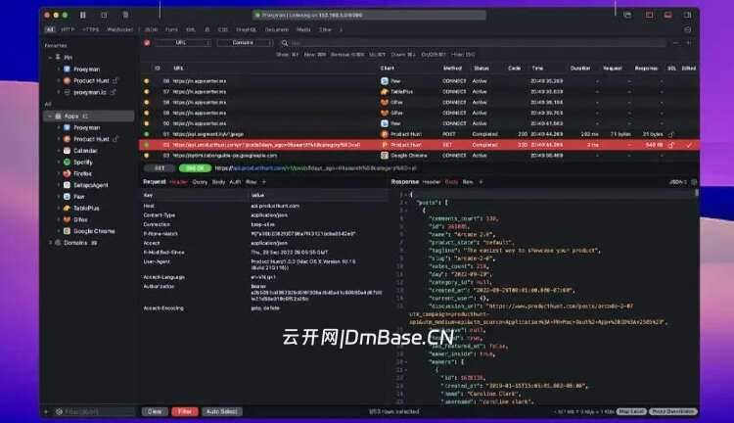The height and width of the screenshot is (423, 734).
Task: Select the JSON content filter tab
Action: coord(151,29)
